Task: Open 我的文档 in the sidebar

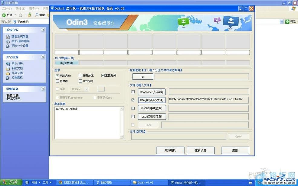Action: 17,68
